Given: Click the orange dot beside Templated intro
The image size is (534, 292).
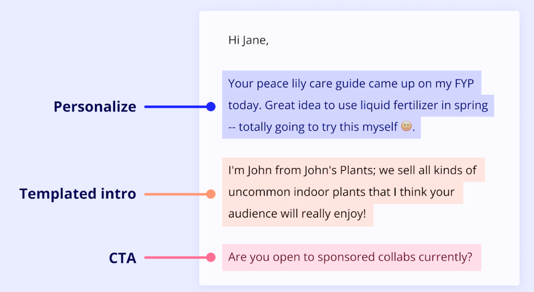Looking at the screenshot, I should click(211, 194).
